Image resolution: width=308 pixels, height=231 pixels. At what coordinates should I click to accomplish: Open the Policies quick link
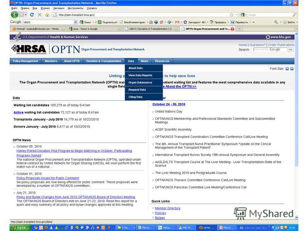tap(160, 213)
